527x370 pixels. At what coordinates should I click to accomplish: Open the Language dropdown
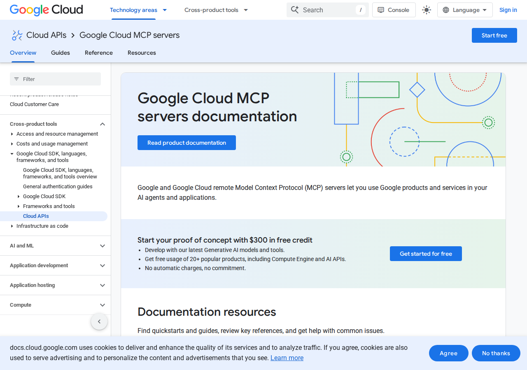(x=465, y=10)
